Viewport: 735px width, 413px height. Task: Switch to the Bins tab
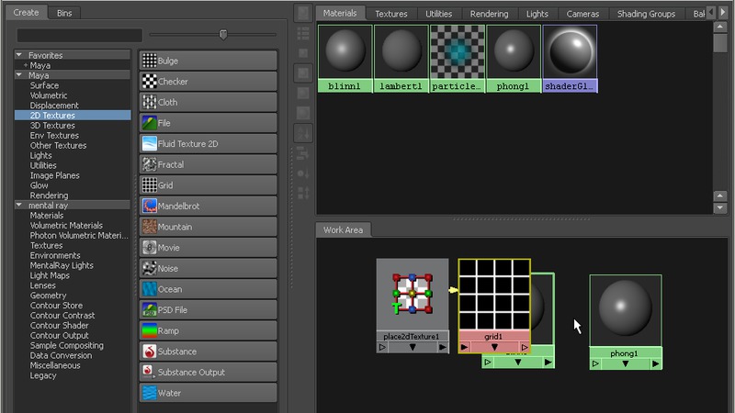64,14
